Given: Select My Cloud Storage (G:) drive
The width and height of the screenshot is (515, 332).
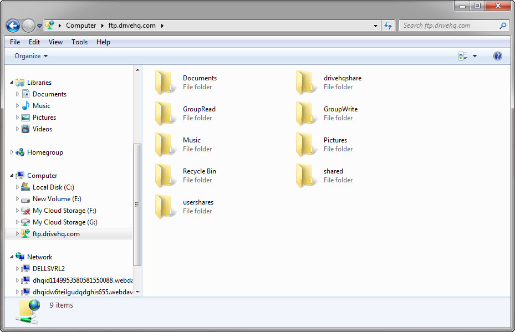Looking at the screenshot, I should coord(65,222).
